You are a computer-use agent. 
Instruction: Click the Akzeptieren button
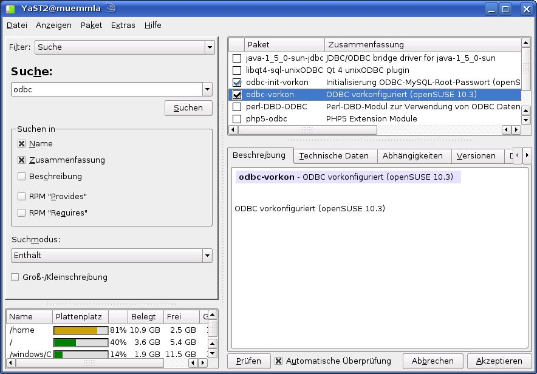pos(499,361)
